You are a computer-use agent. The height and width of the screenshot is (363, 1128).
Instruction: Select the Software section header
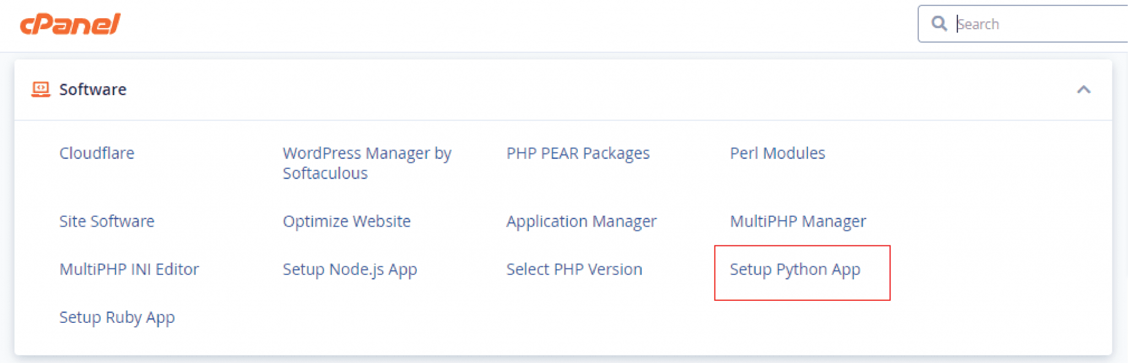tap(93, 89)
